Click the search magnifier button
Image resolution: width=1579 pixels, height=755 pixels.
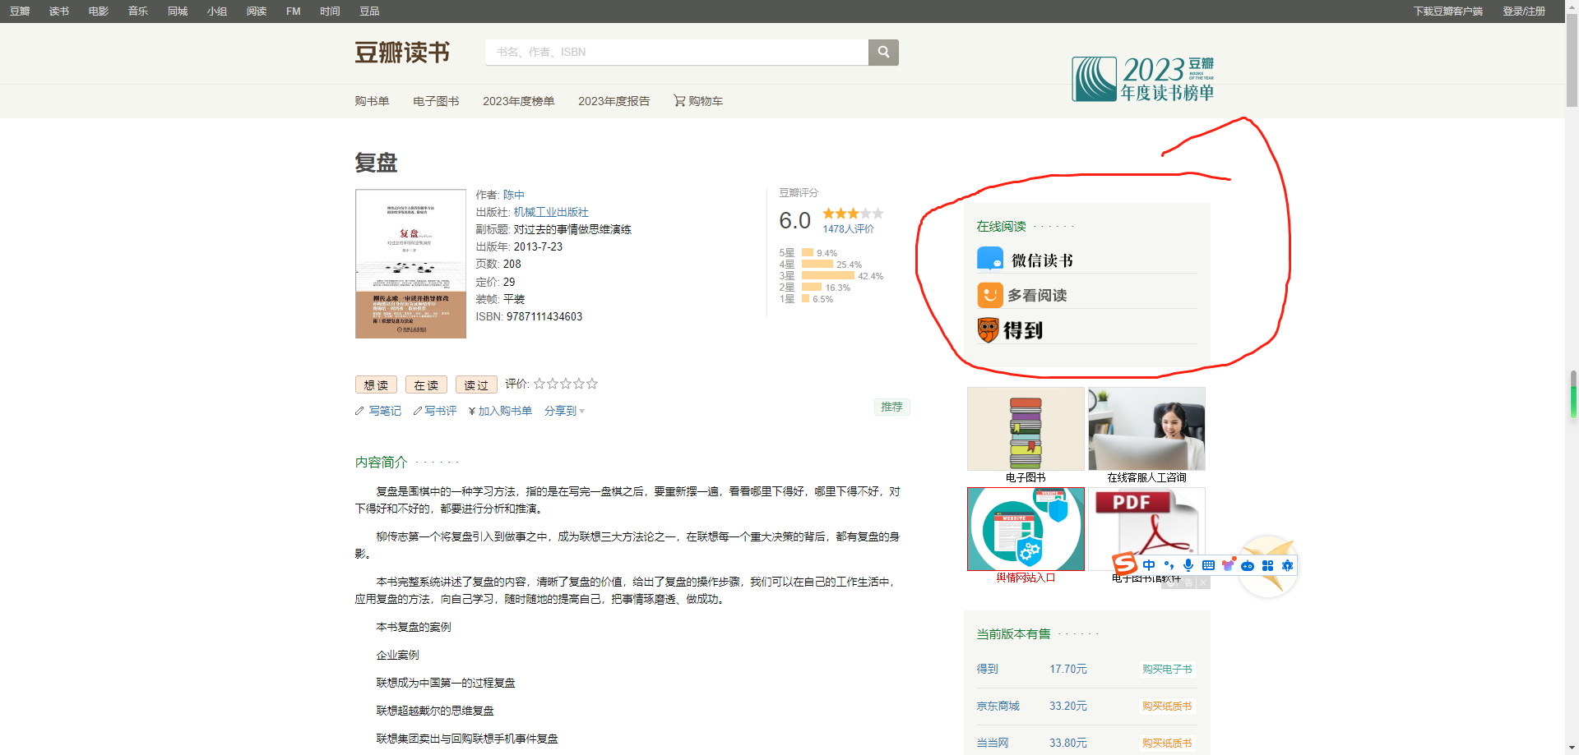[883, 52]
